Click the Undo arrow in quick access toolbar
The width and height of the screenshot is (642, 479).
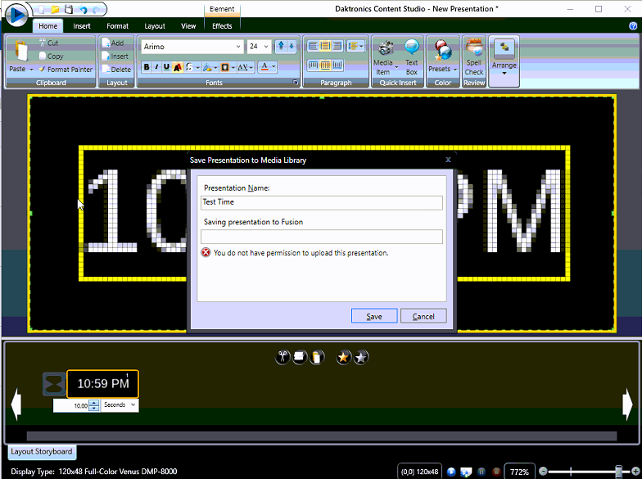pos(83,9)
